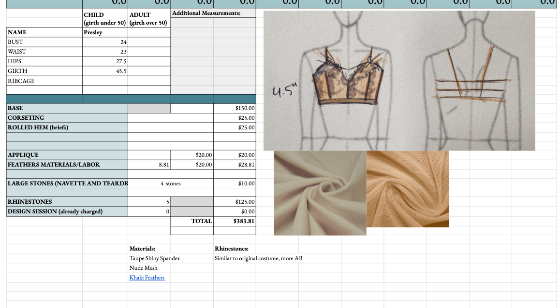Select the CORSETING price $25.00 cell
Screen dimensions: 559x308
coord(235,118)
